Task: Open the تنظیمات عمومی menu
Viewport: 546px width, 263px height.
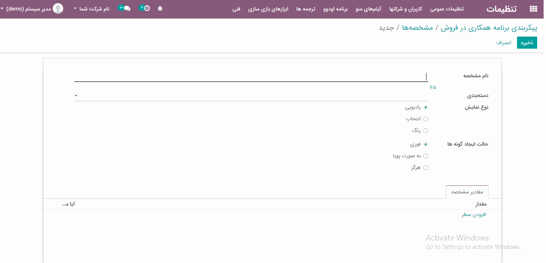Action: [x=447, y=8]
